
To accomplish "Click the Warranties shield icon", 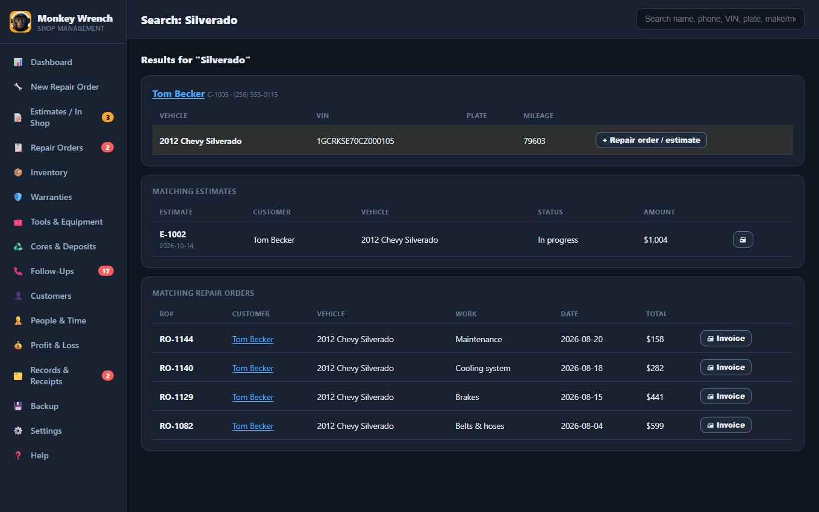I will coord(18,197).
